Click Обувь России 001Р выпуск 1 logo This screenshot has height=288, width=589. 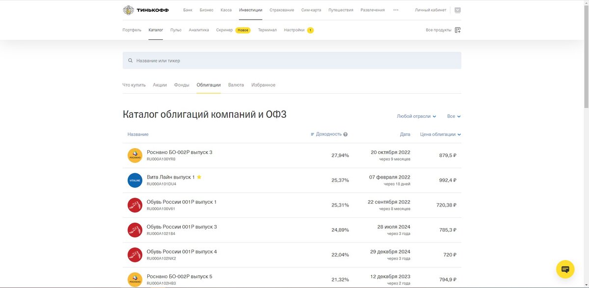point(135,205)
